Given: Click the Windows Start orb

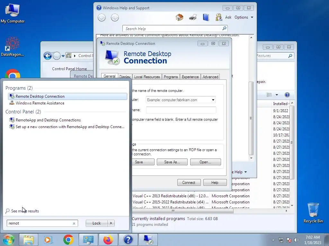Looking at the screenshot, I should coord(9,240).
